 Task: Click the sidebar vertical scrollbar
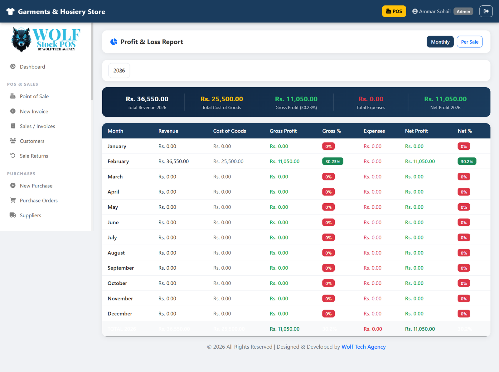[92, 62]
